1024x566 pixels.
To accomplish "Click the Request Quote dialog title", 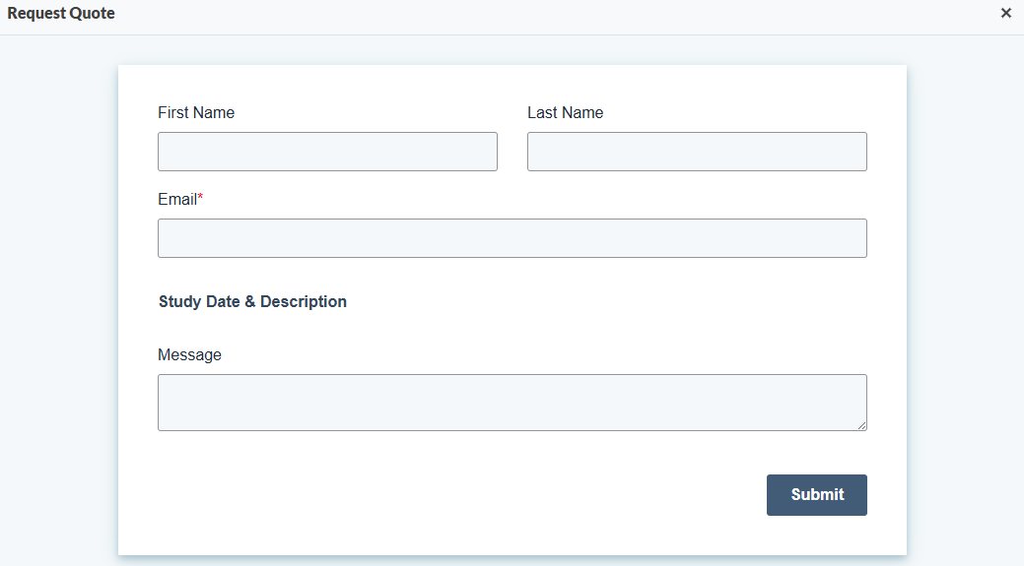I will (61, 14).
